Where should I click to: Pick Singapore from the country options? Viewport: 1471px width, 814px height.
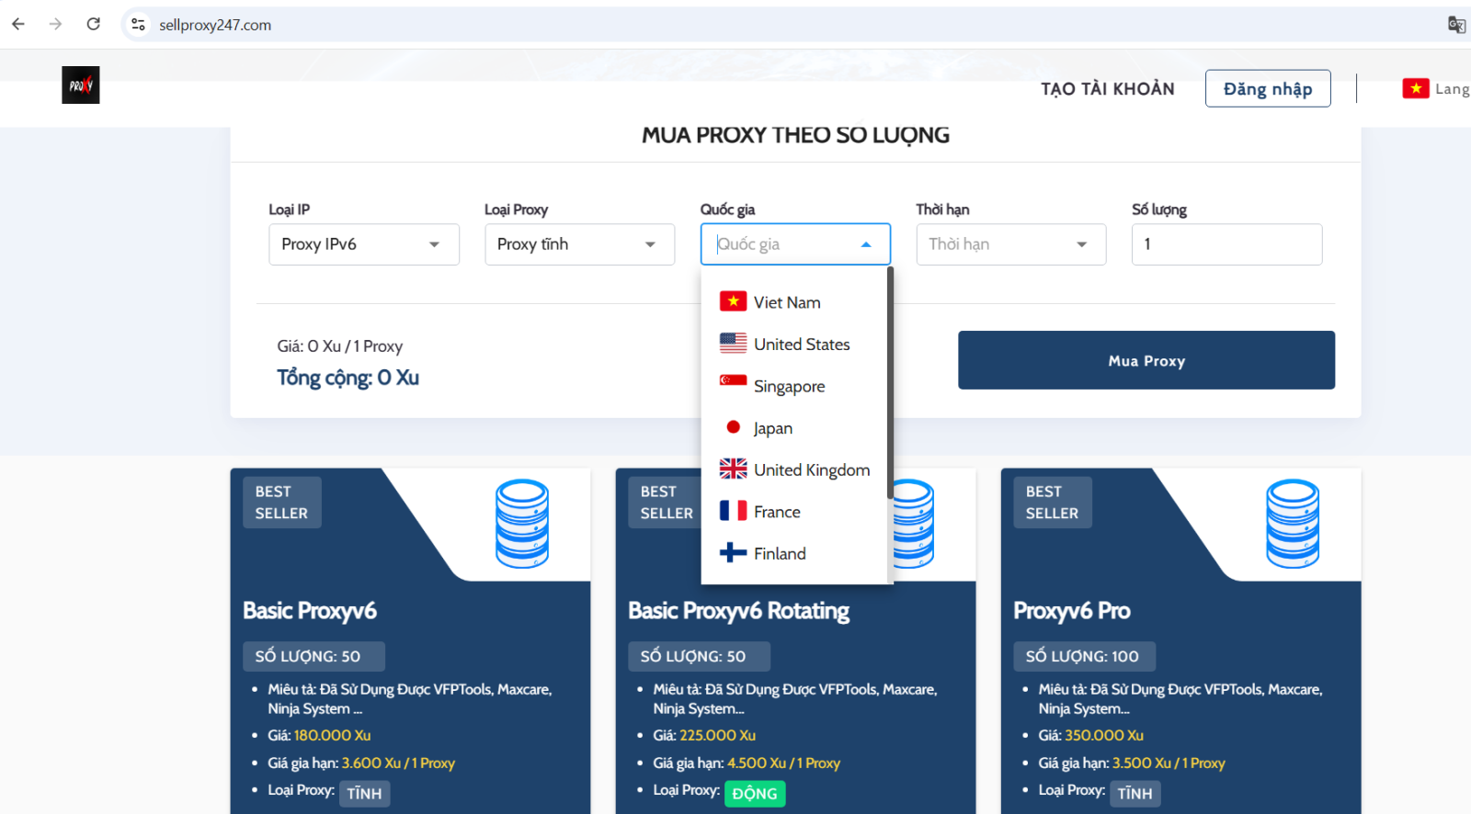[x=789, y=386]
